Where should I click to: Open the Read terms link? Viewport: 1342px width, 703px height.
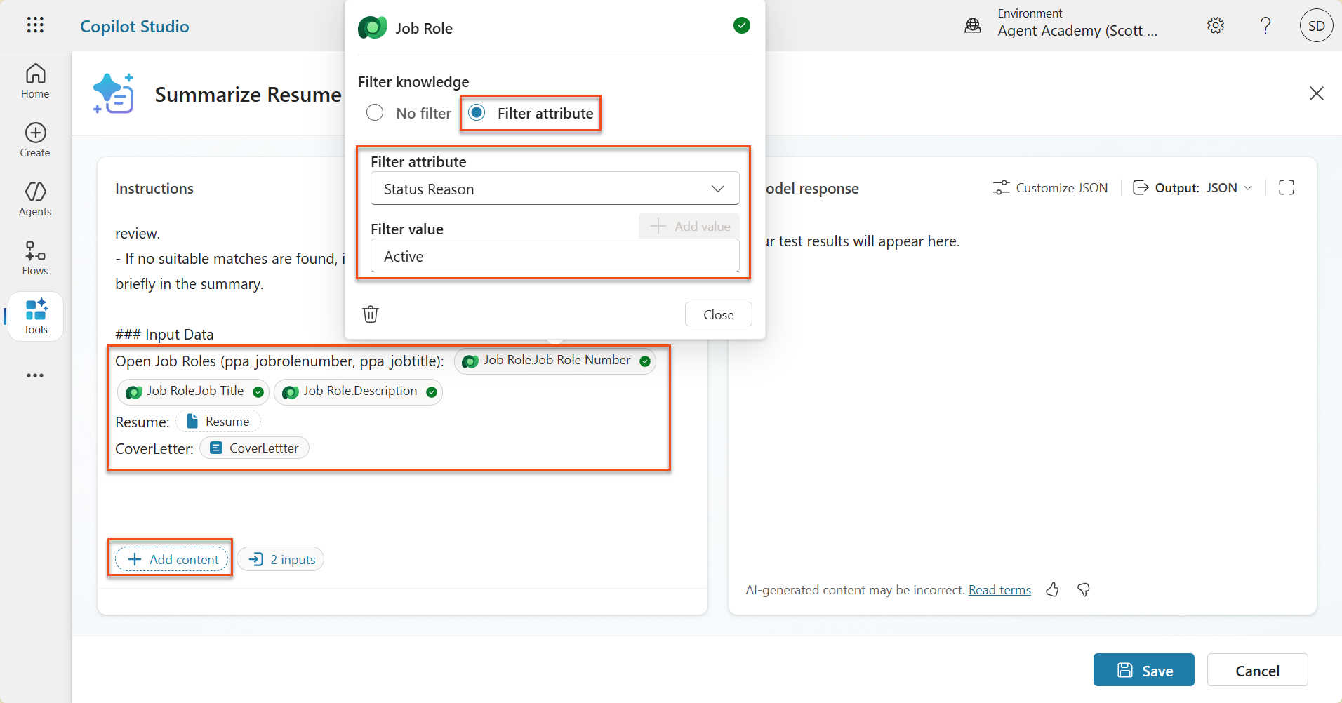999,589
